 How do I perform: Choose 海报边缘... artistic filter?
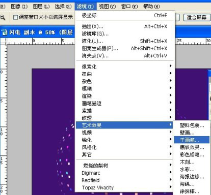point(192,177)
